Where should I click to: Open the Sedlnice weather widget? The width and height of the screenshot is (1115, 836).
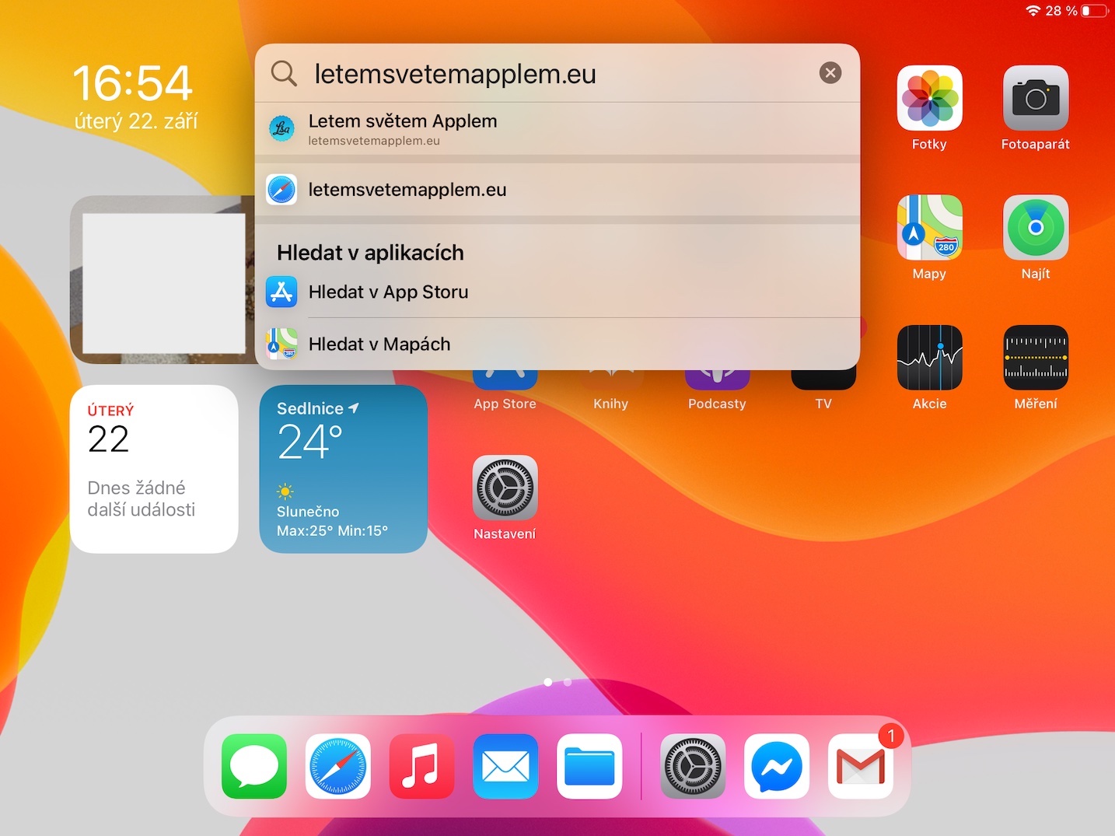point(343,469)
